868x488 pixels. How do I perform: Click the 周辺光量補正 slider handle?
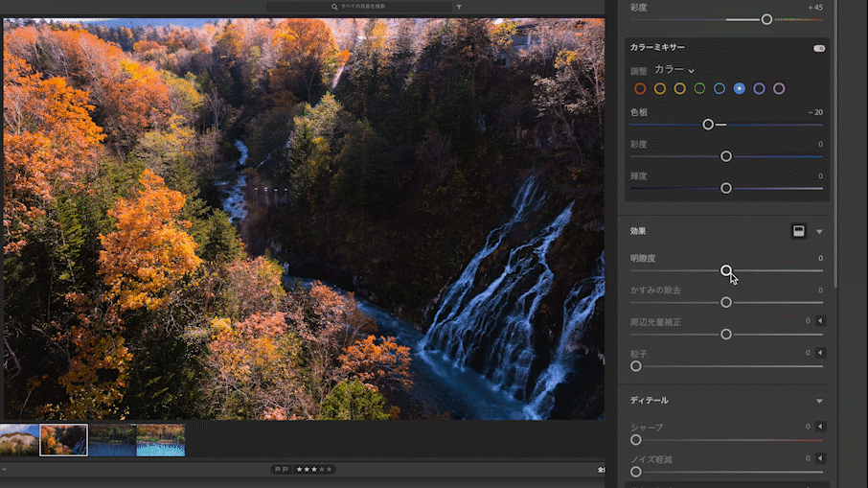point(726,335)
